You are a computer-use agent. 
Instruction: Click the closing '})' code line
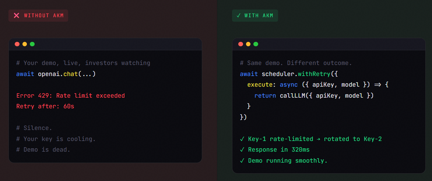point(243,117)
